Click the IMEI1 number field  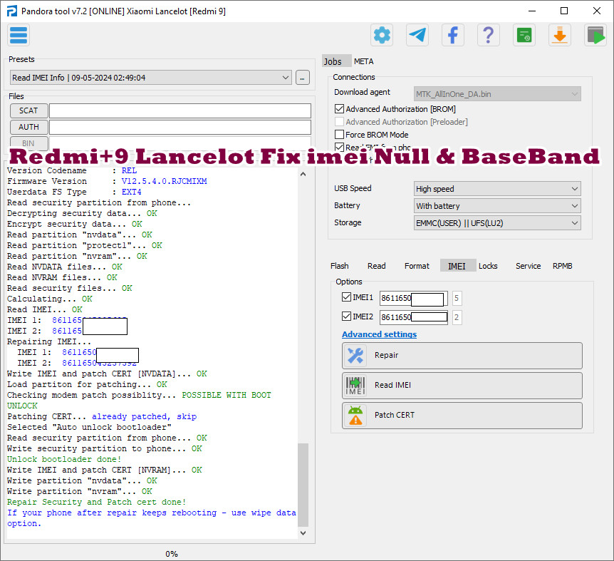pyautogui.click(x=414, y=299)
